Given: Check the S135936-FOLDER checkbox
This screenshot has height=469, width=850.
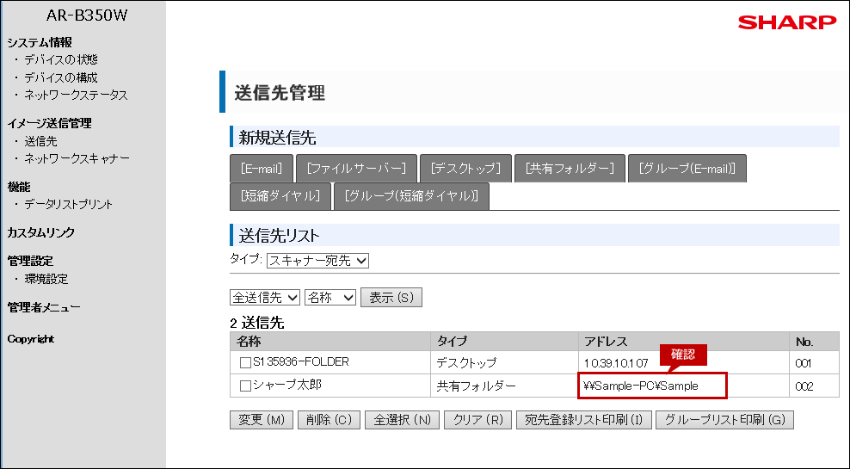Looking at the screenshot, I should tap(245, 363).
